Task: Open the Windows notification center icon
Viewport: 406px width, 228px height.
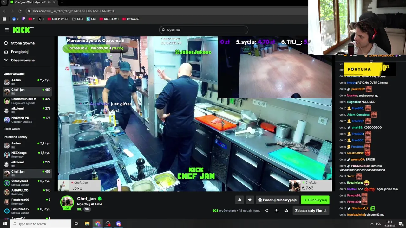Action: [401, 224]
